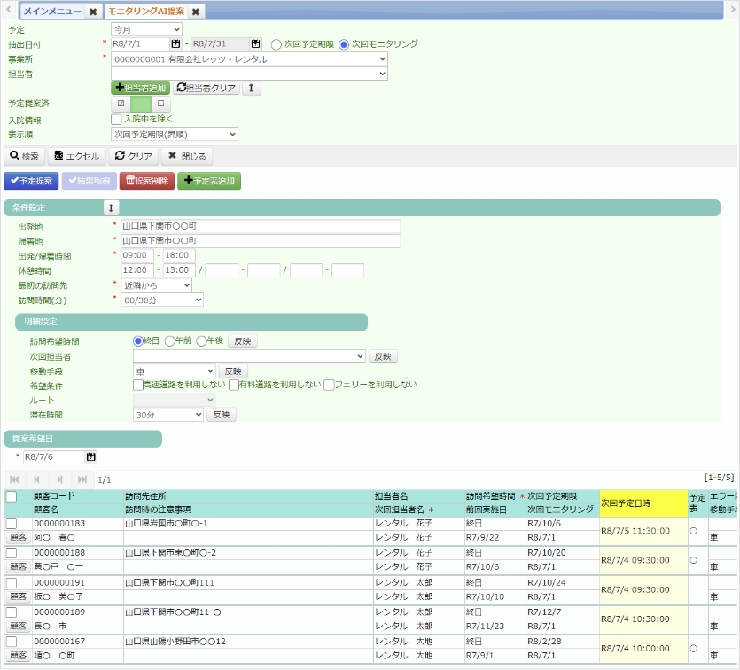Screen dimensions: 740x670
Task: Open 最初の訪問先 dropdown 近隣から
Action: pyautogui.click(x=157, y=285)
